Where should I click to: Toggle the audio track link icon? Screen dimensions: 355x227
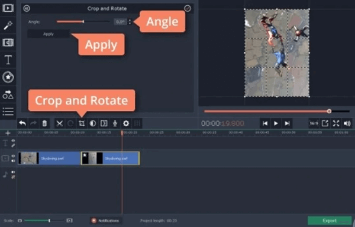click(x=13, y=177)
